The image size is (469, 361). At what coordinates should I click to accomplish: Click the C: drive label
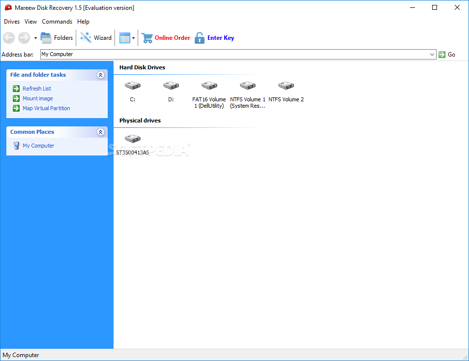pos(133,99)
